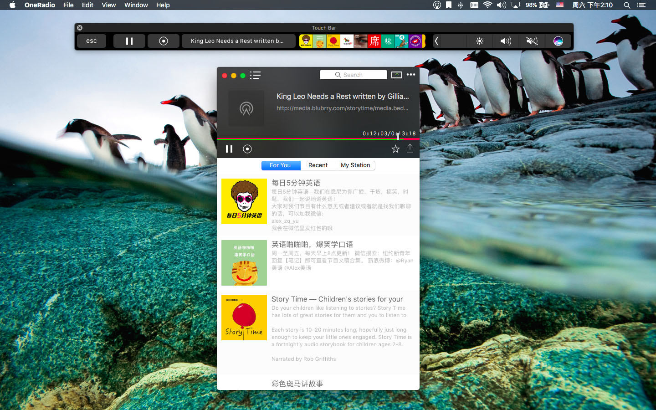Click the bookmark icon in the menu bar
The width and height of the screenshot is (656, 410).
tap(449, 5)
